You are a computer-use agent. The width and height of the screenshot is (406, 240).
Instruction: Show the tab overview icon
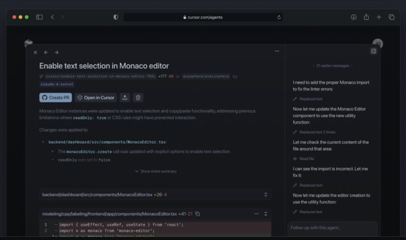[x=391, y=17]
